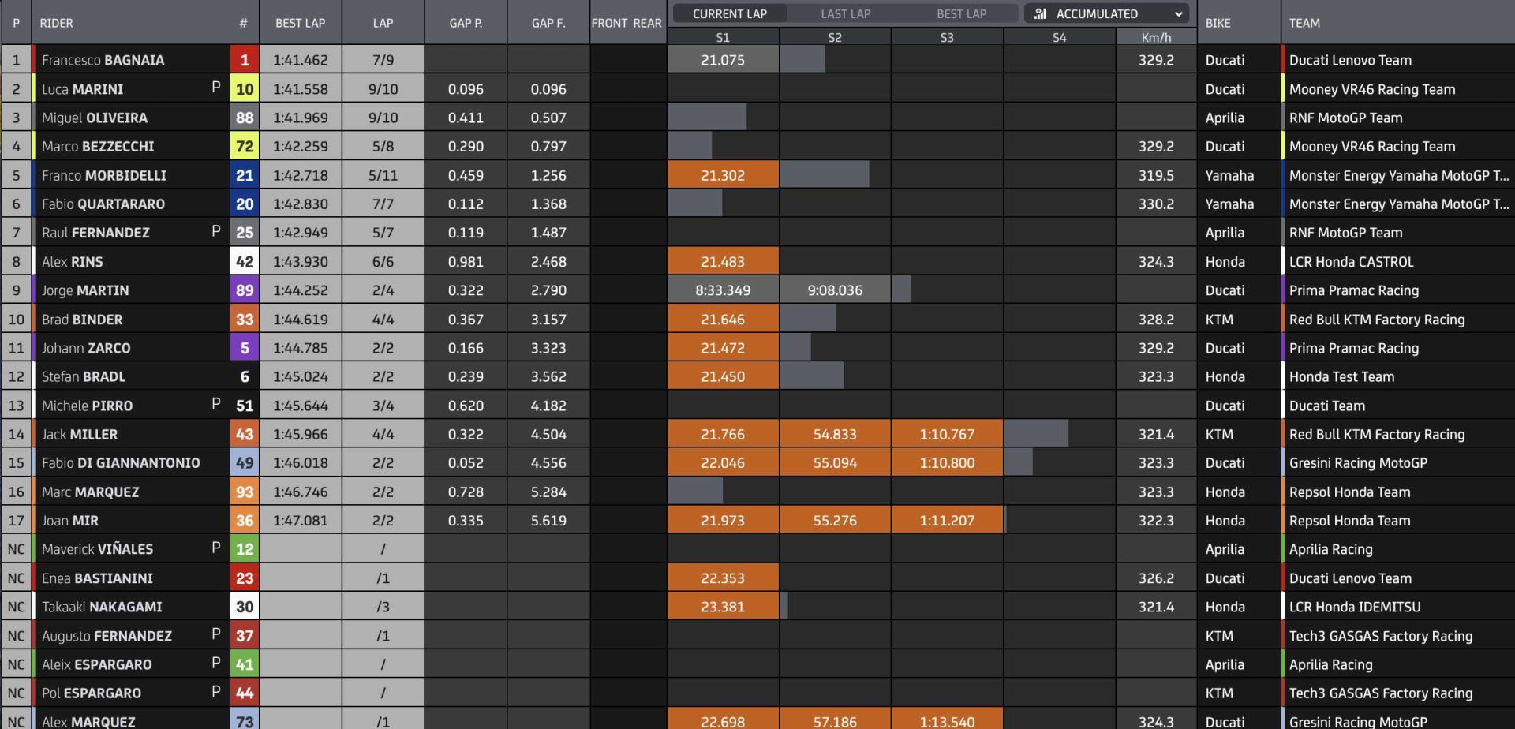Click the Km/h column header
Viewport: 1515px width, 729px height.
pos(1156,37)
